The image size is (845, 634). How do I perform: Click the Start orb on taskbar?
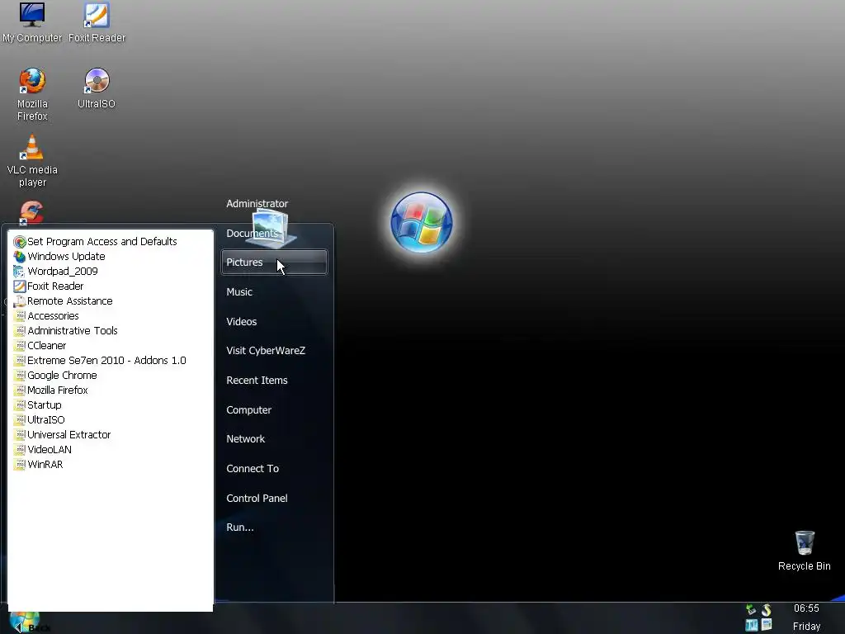(25, 622)
